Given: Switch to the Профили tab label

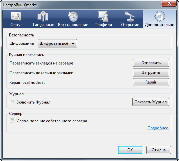Looking at the screenshot, I should 103,25.
